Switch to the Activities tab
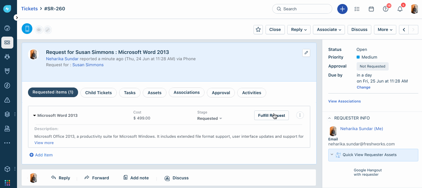422x188 pixels. click(252, 93)
